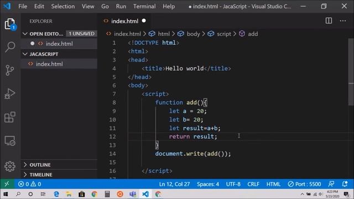Open the File menu

coord(23,6)
